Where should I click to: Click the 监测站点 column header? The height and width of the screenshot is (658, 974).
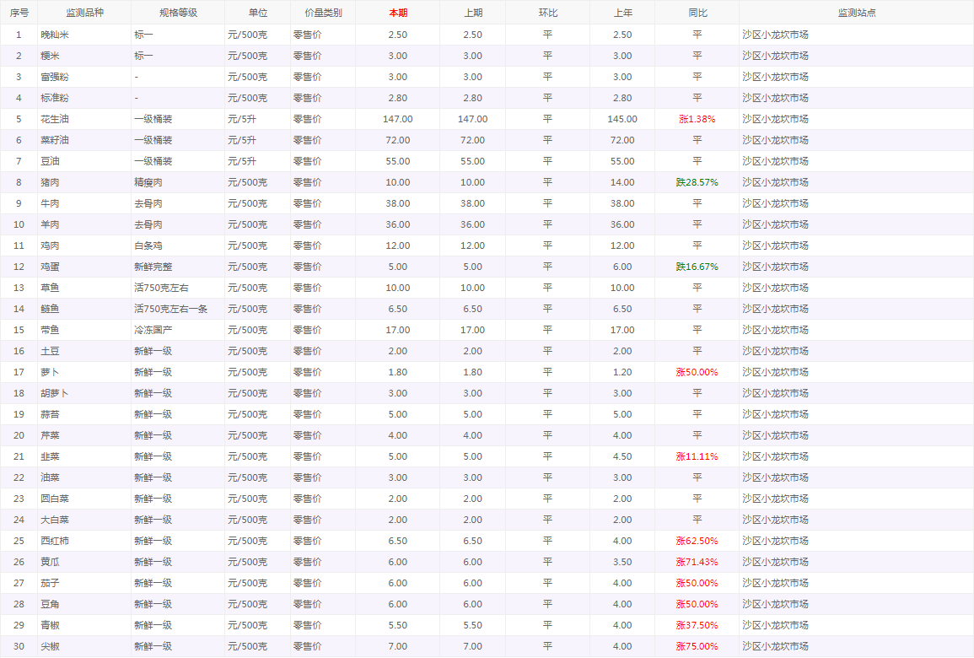(856, 13)
